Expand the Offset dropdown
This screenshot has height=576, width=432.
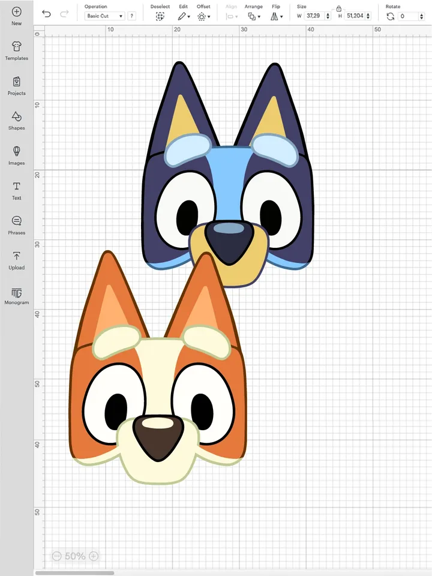tap(204, 17)
